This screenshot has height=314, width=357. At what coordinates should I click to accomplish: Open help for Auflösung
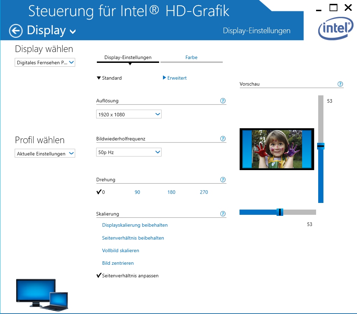[x=223, y=101]
